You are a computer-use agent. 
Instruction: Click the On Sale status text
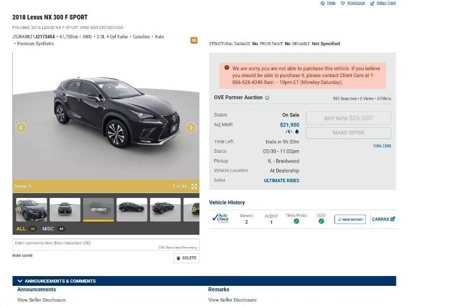tap(291, 115)
